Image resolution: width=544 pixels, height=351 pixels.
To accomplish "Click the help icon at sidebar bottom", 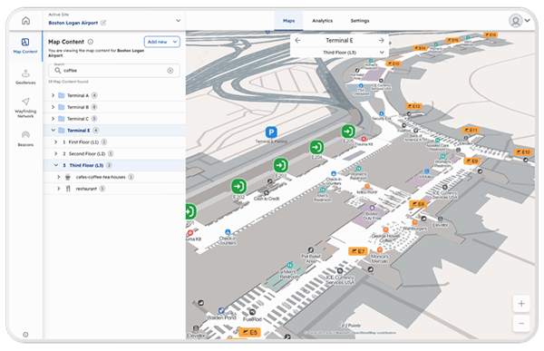I will 25,335.
